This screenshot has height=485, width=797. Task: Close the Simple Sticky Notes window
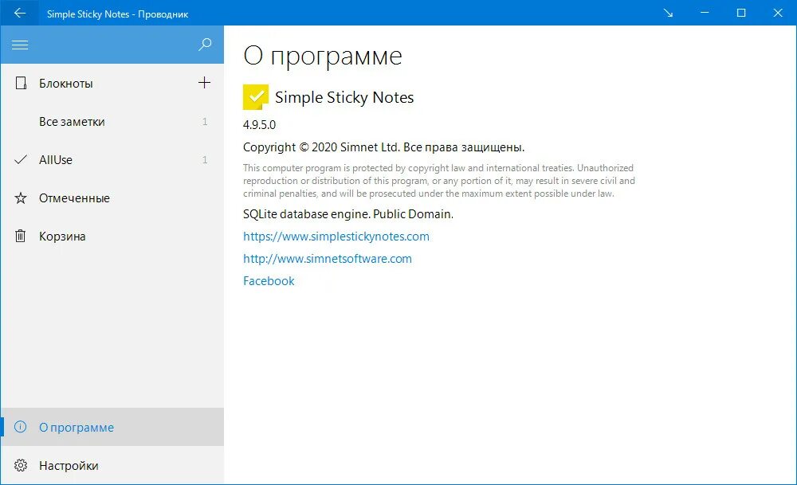(x=778, y=14)
